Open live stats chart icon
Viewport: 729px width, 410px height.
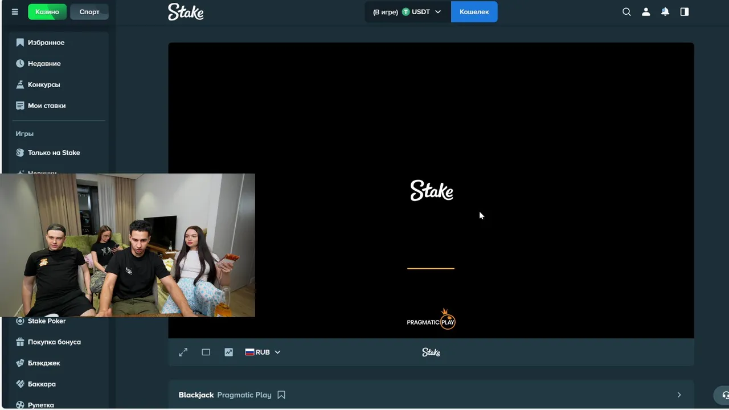[229, 352]
